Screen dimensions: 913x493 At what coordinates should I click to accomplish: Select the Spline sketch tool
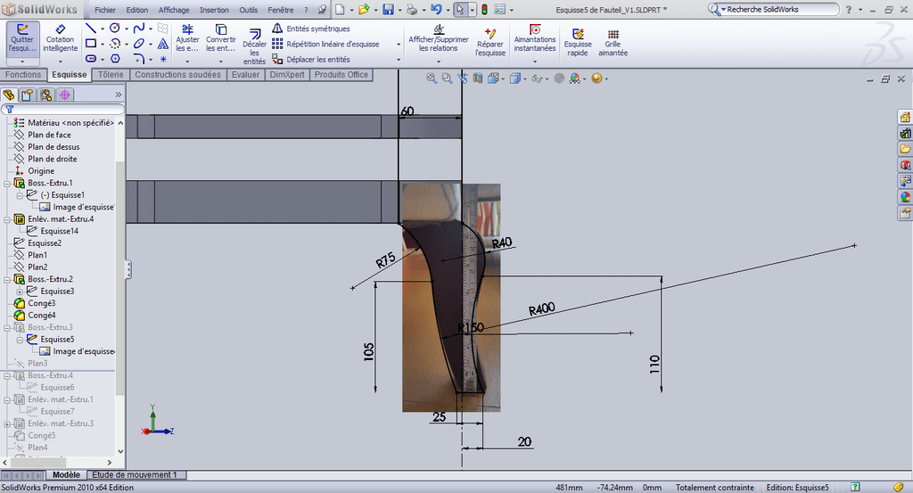point(139,29)
